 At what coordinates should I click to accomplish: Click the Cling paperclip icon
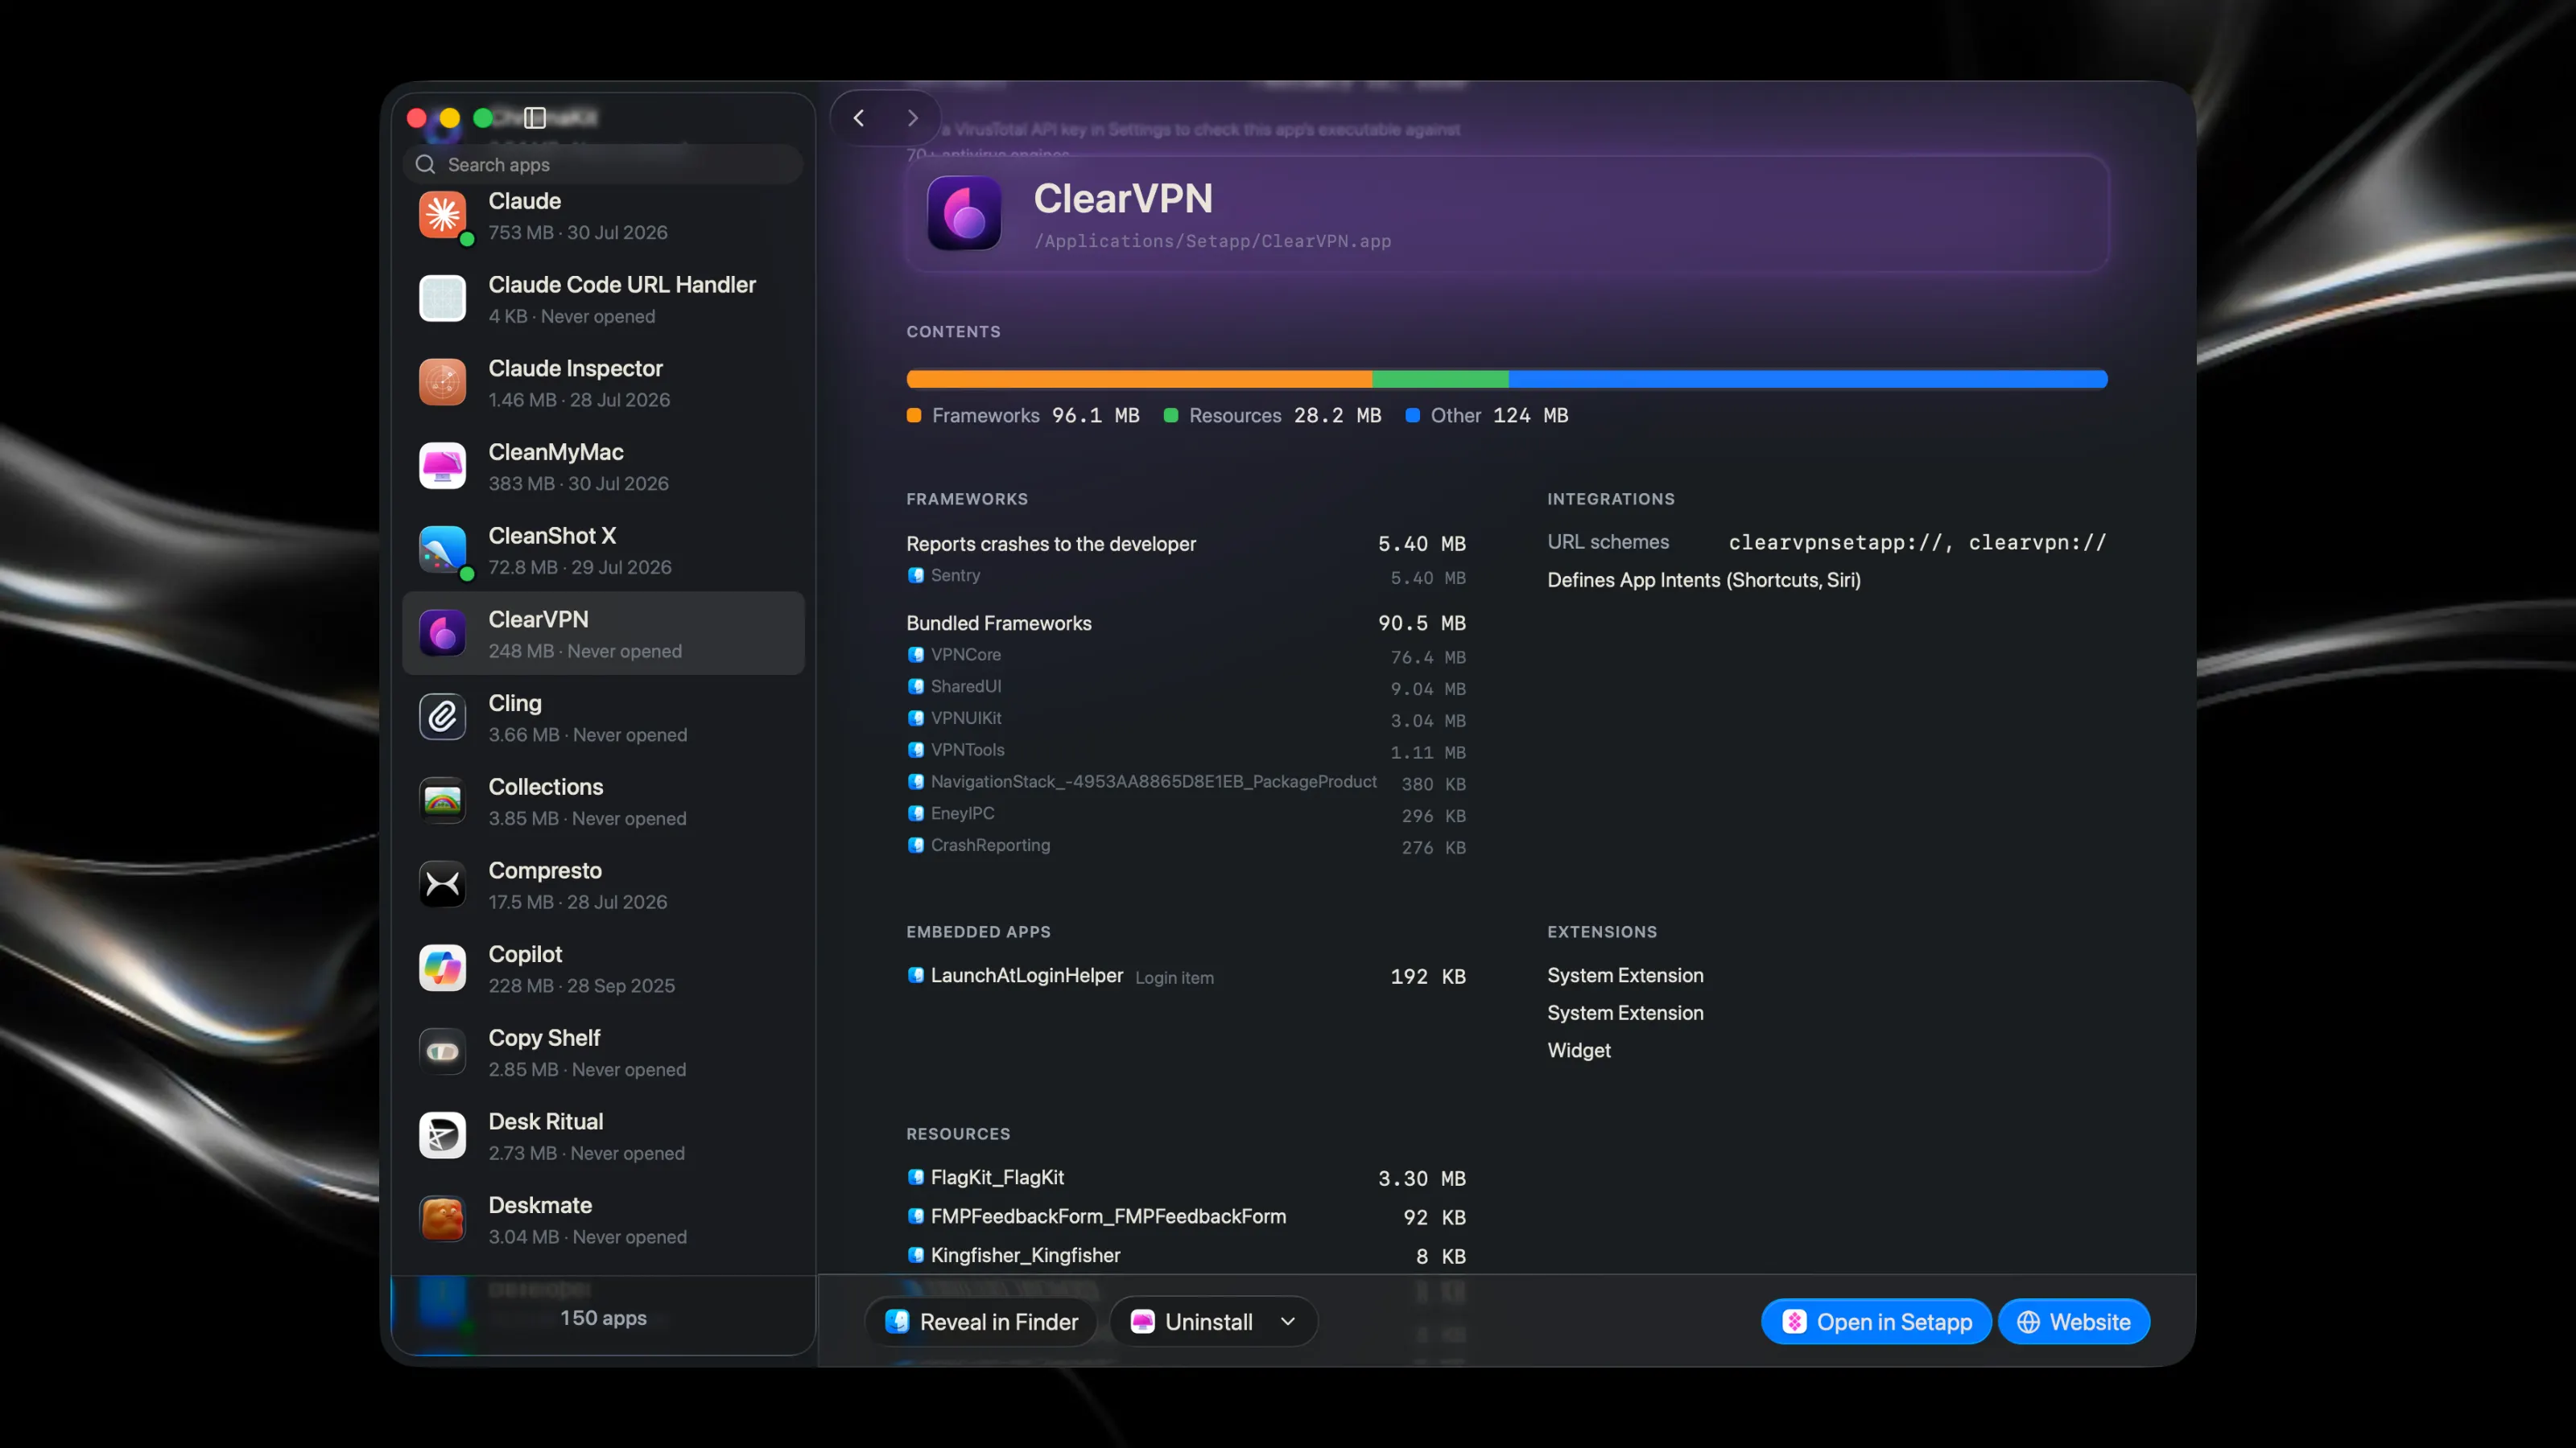coord(442,718)
